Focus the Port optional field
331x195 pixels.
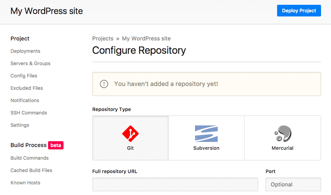click(293, 184)
